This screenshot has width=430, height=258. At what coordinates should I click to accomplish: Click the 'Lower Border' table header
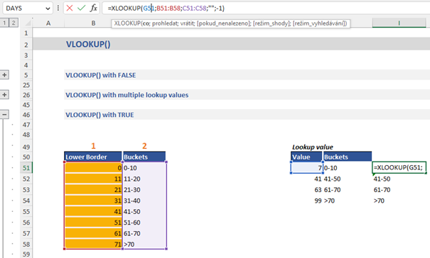pos(93,157)
